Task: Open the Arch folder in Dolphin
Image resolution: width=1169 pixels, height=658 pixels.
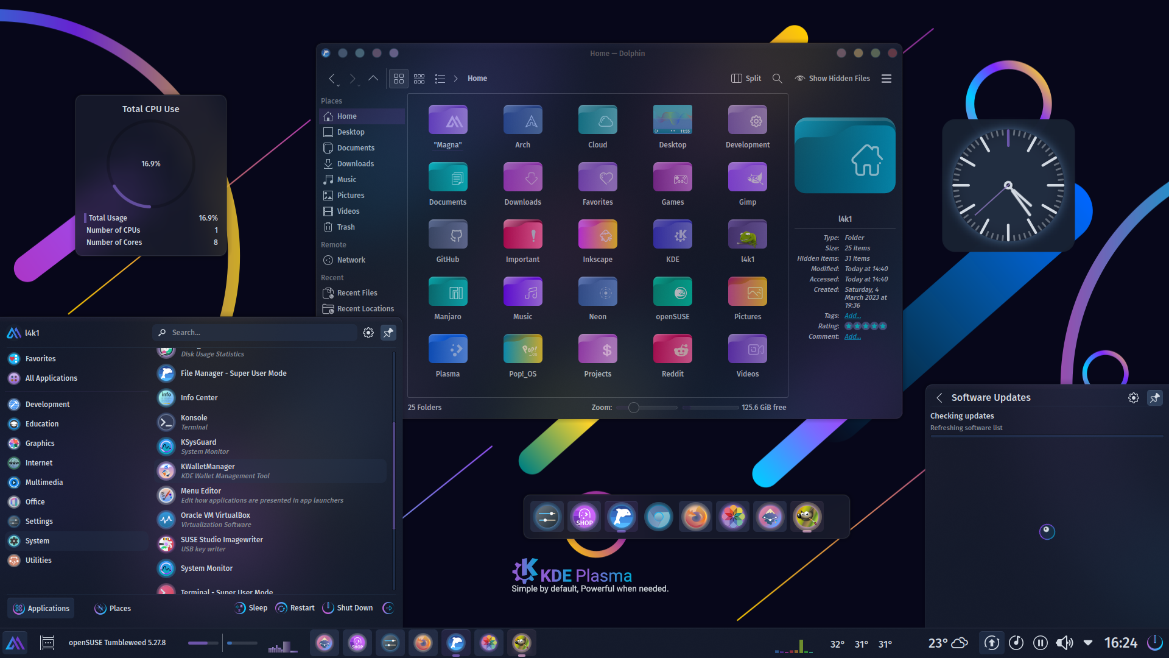Action: coord(522,127)
